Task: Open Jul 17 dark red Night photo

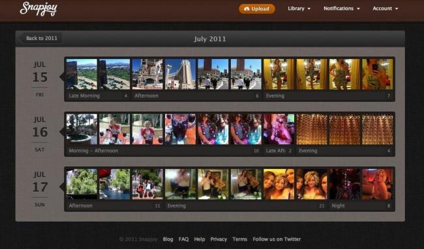Action: (344, 184)
